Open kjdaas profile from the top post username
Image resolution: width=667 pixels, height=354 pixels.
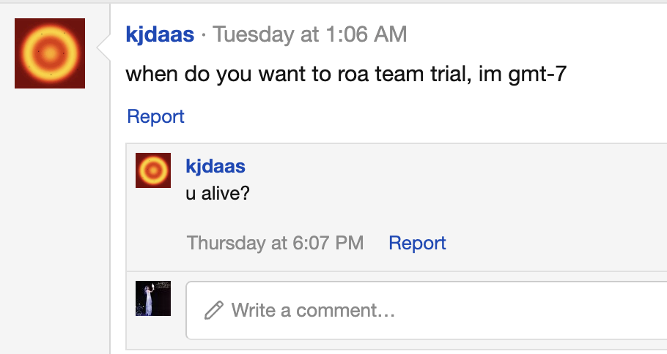160,34
